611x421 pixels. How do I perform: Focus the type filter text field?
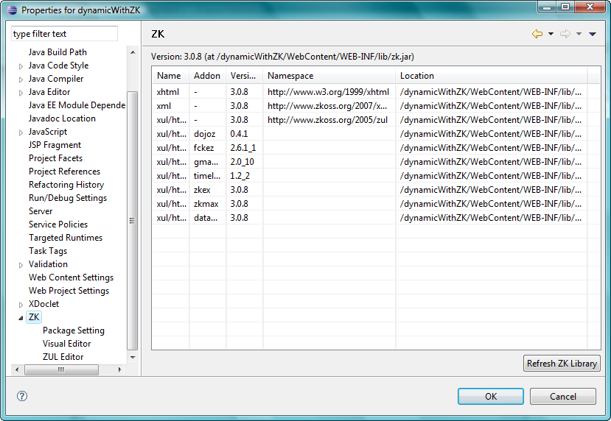click(x=64, y=33)
